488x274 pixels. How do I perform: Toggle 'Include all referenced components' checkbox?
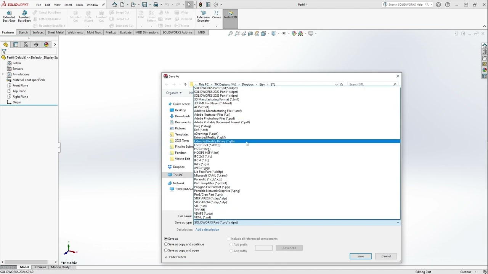[x=229, y=239]
